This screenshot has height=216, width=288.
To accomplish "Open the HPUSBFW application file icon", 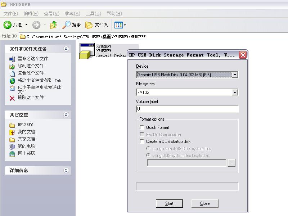I will point(85,51).
